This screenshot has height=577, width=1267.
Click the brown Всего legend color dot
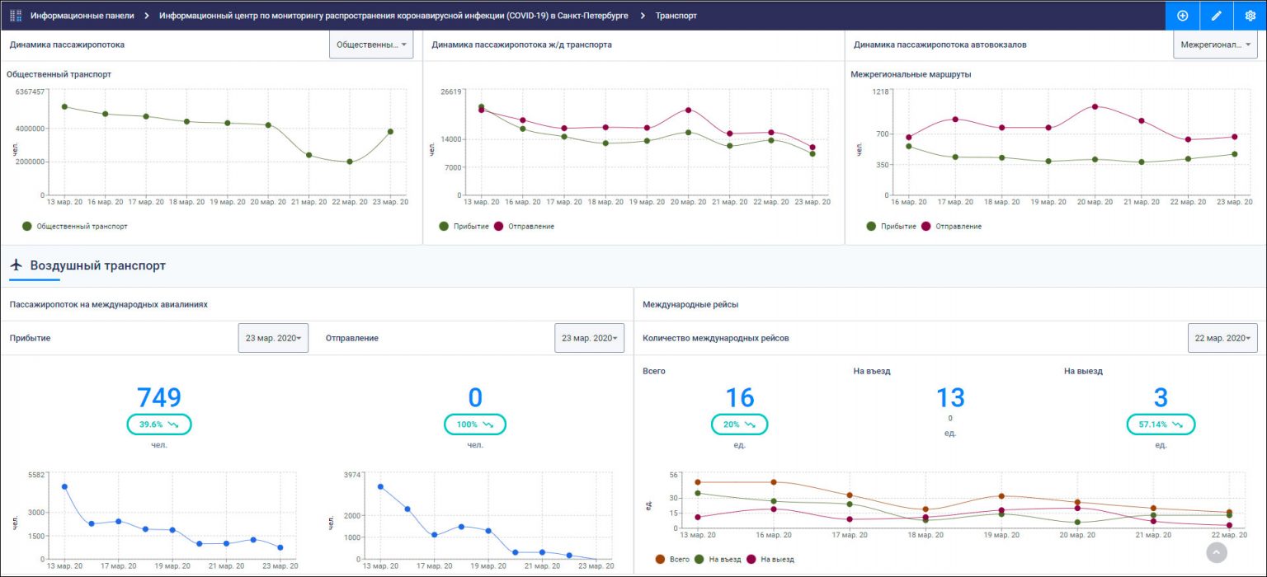[x=660, y=559]
